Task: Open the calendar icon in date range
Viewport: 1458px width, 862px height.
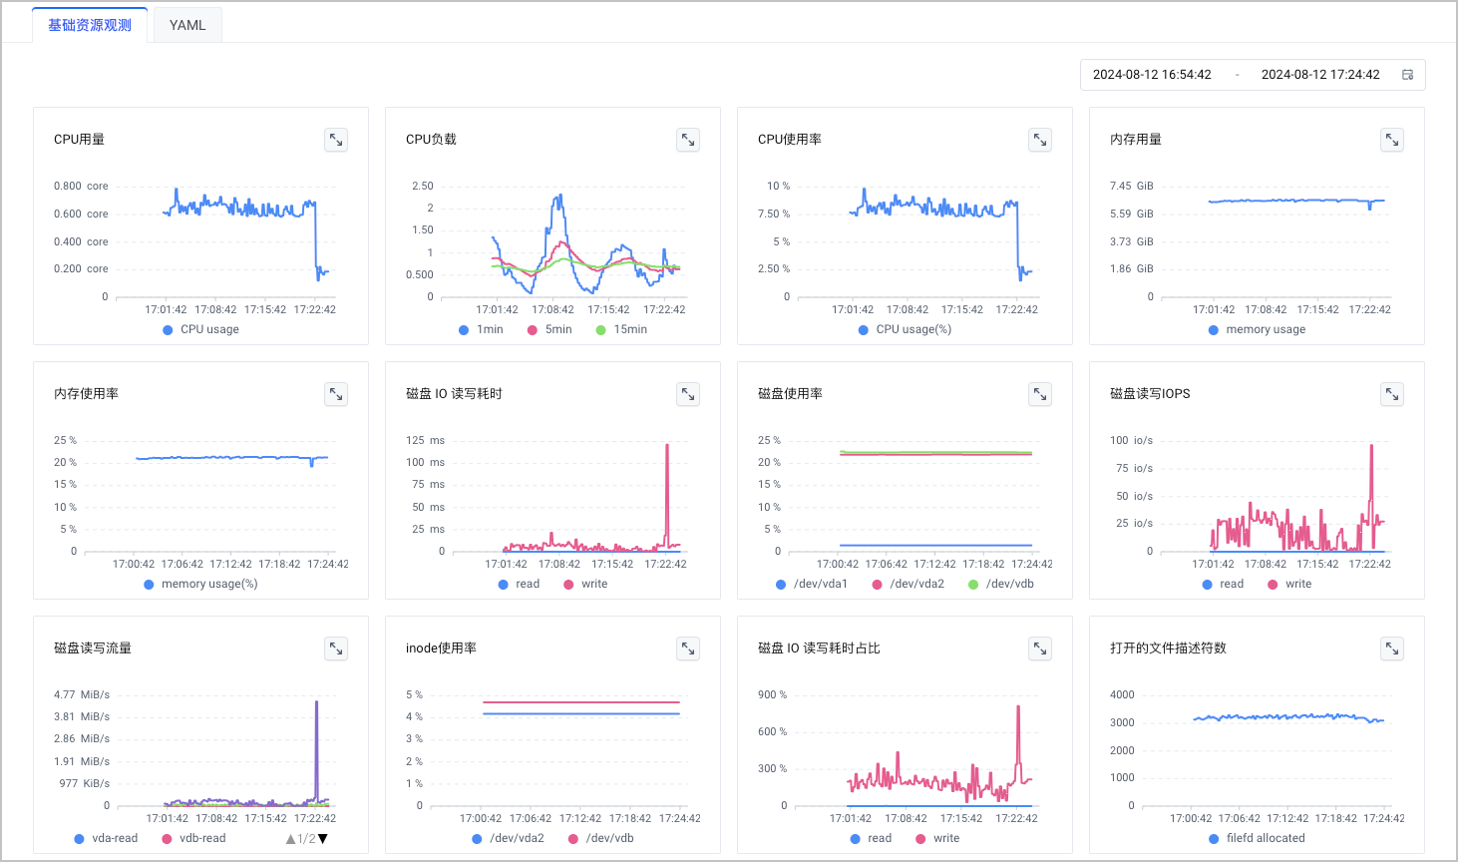Action: pos(1408,75)
